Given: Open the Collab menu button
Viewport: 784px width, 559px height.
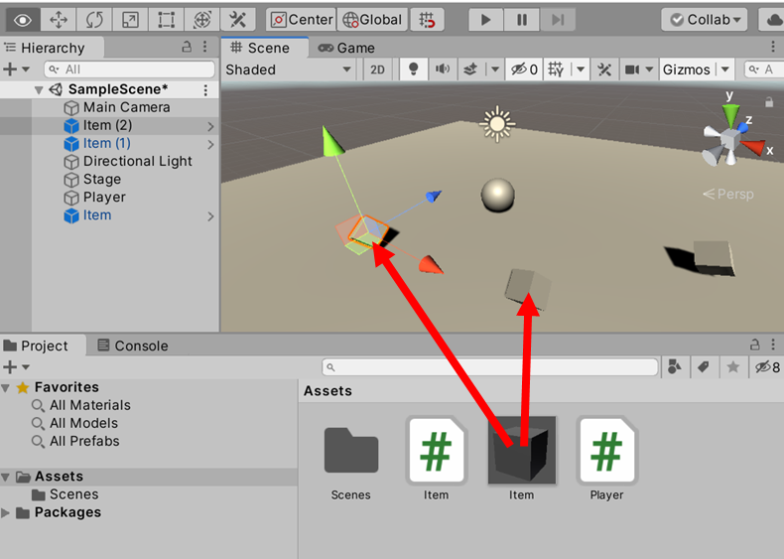Looking at the screenshot, I should (708, 19).
